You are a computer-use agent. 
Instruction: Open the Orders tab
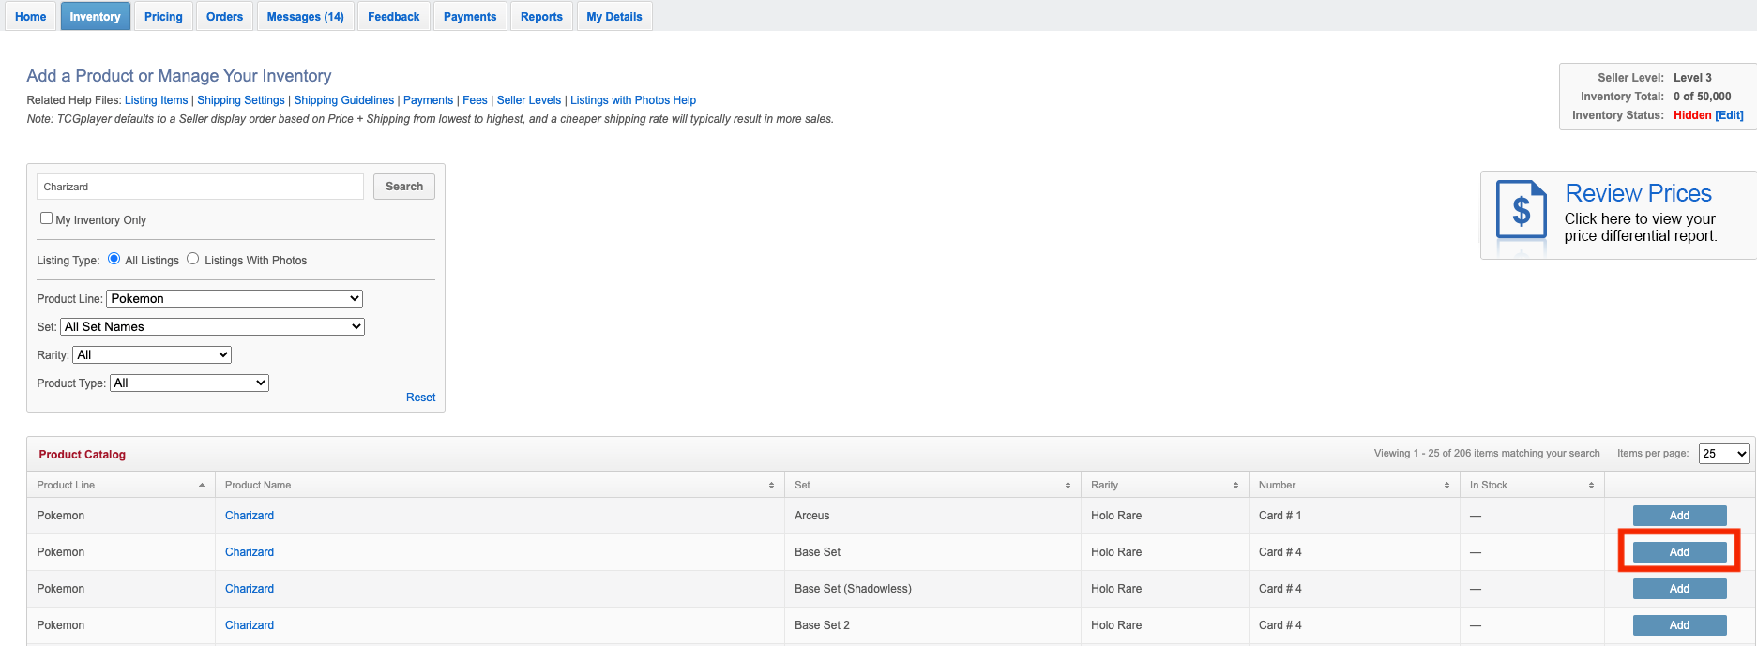pyautogui.click(x=224, y=17)
